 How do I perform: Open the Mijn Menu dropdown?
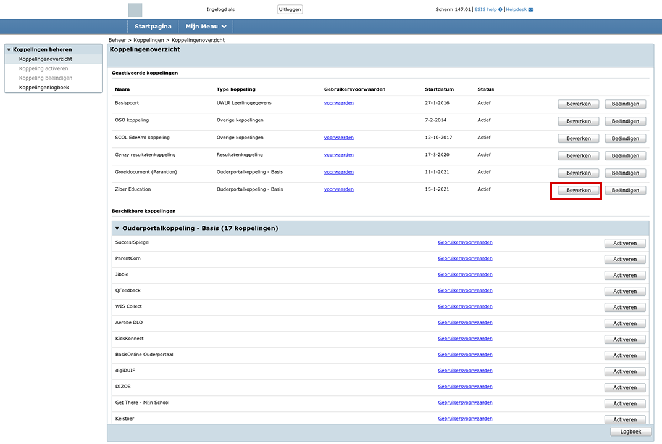pyautogui.click(x=206, y=26)
